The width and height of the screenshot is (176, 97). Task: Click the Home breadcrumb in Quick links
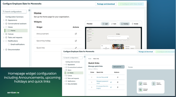click(90, 59)
